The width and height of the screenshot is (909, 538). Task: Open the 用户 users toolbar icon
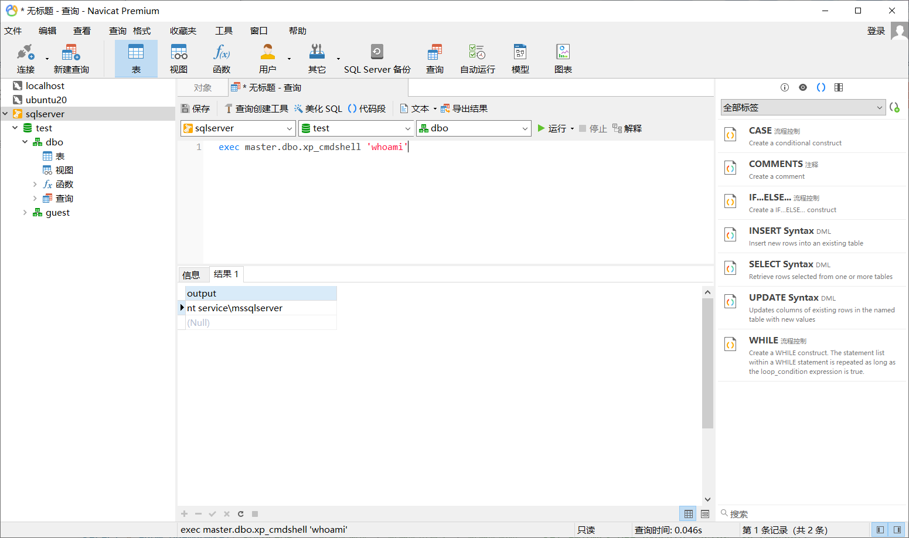coord(268,59)
